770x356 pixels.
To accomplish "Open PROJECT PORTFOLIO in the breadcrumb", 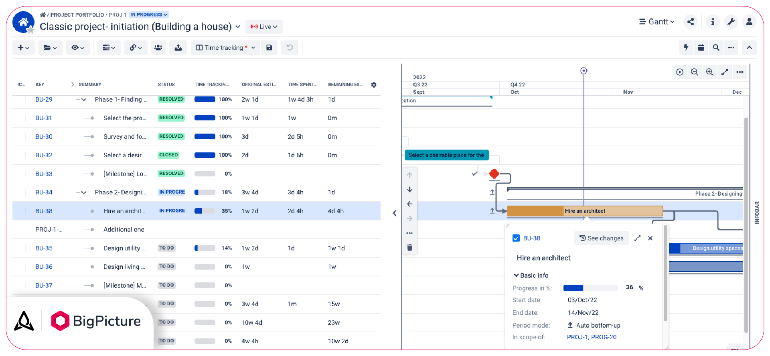I will coord(77,15).
